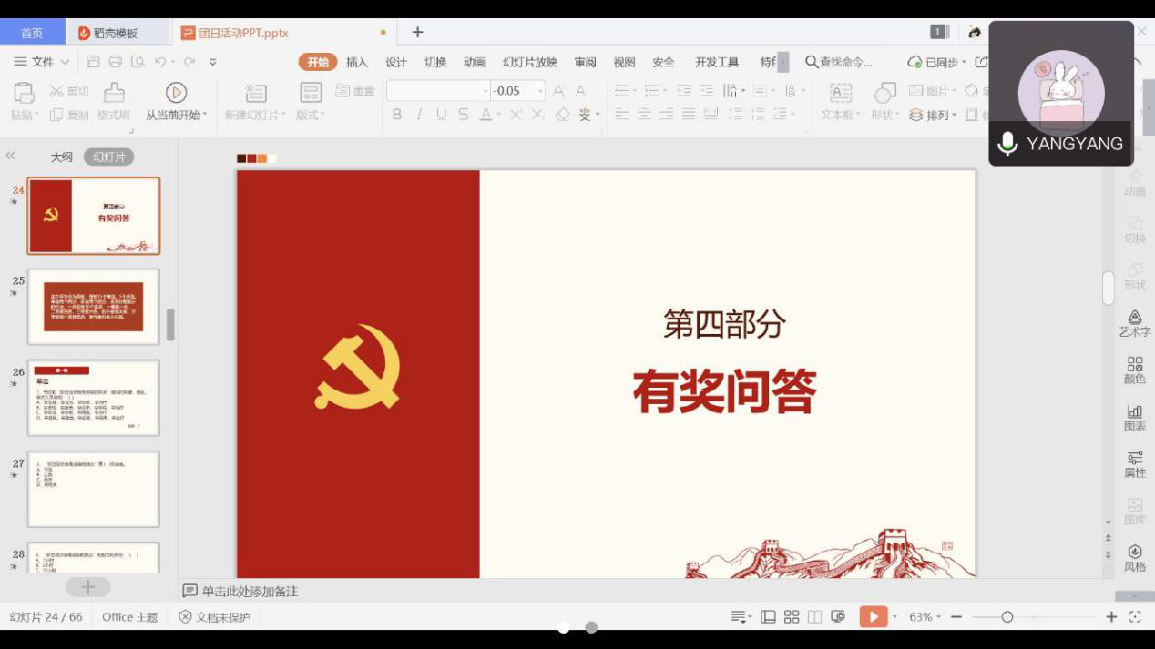The image size is (1155, 649).
Task: Adjust the zoom slider handle
Action: [1007, 617]
